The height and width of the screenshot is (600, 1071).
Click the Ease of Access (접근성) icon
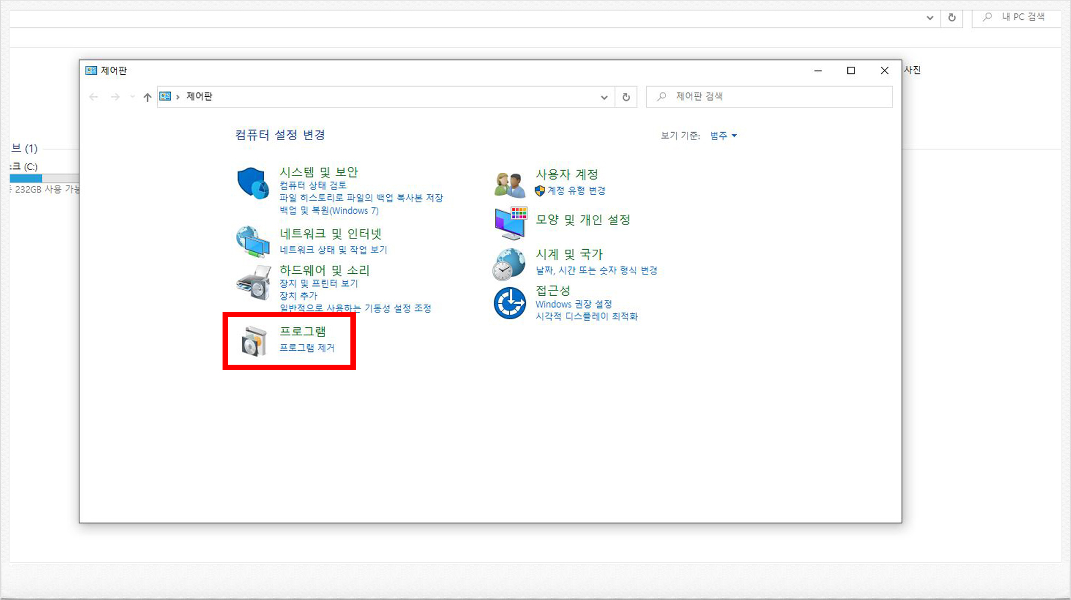tap(509, 303)
